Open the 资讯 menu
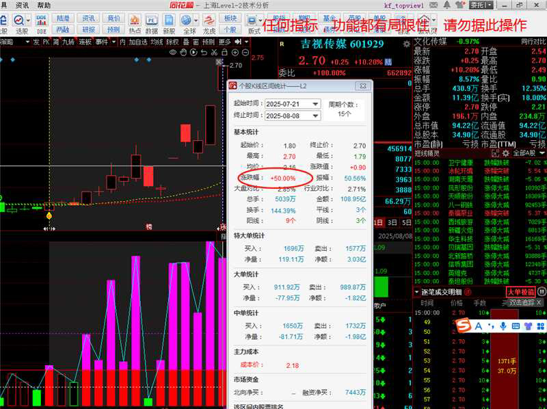 click(23, 5)
